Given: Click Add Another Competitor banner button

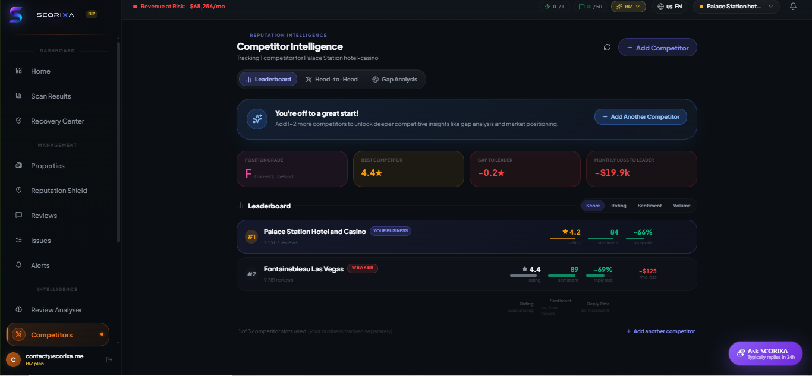Looking at the screenshot, I should (641, 117).
